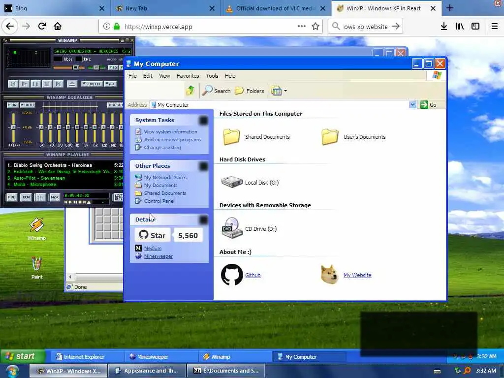Click Winamp play button
This screenshot has width=504, height=378.
pyautogui.click(x=24, y=84)
